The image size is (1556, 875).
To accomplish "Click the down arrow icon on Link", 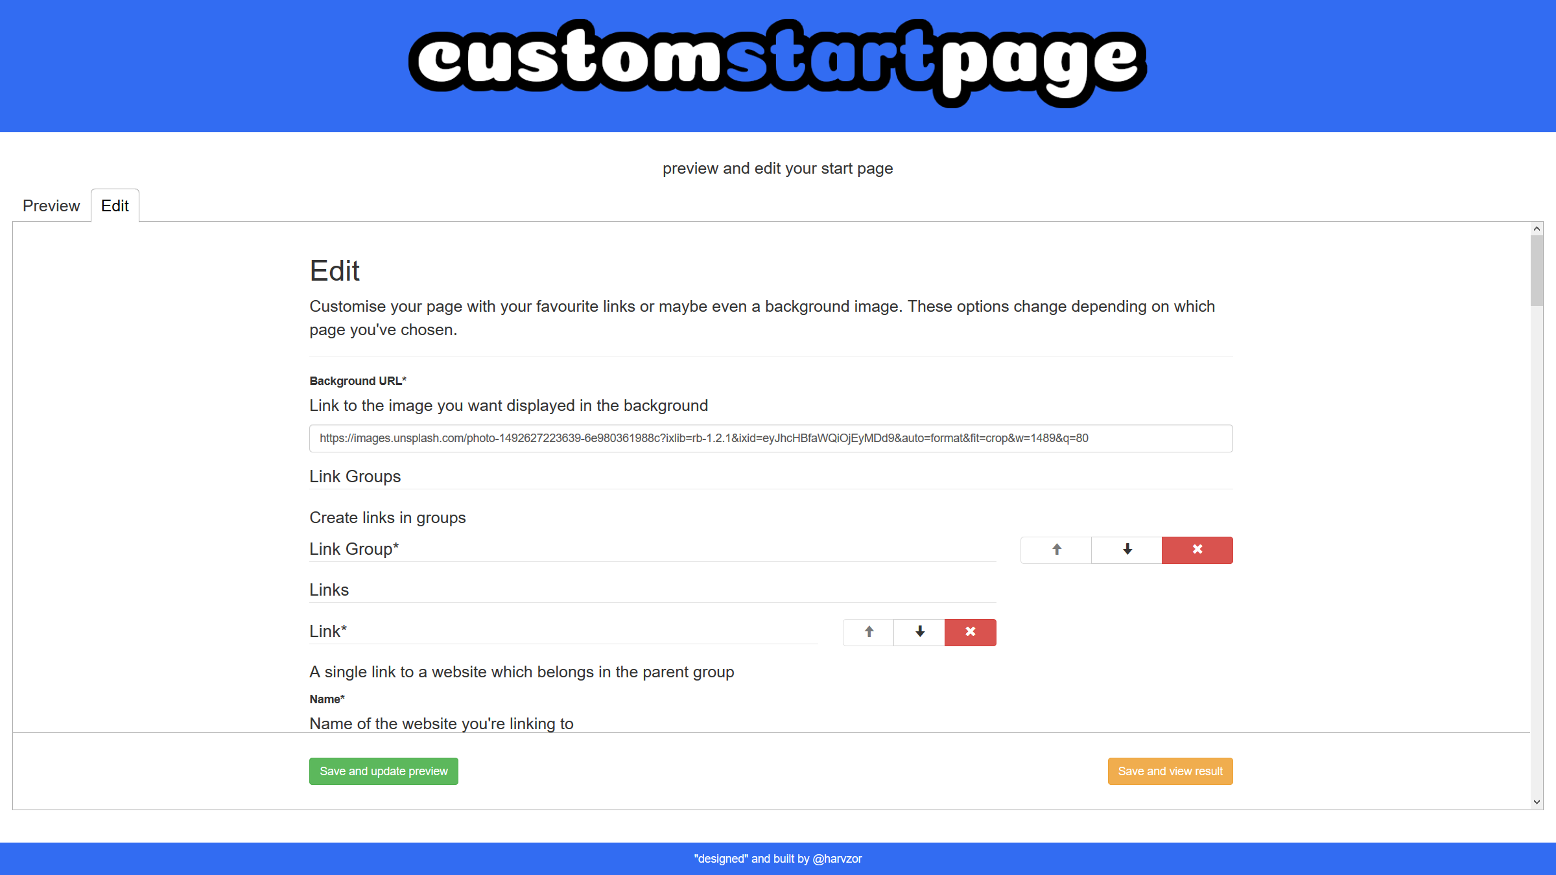I will tap(919, 631).
